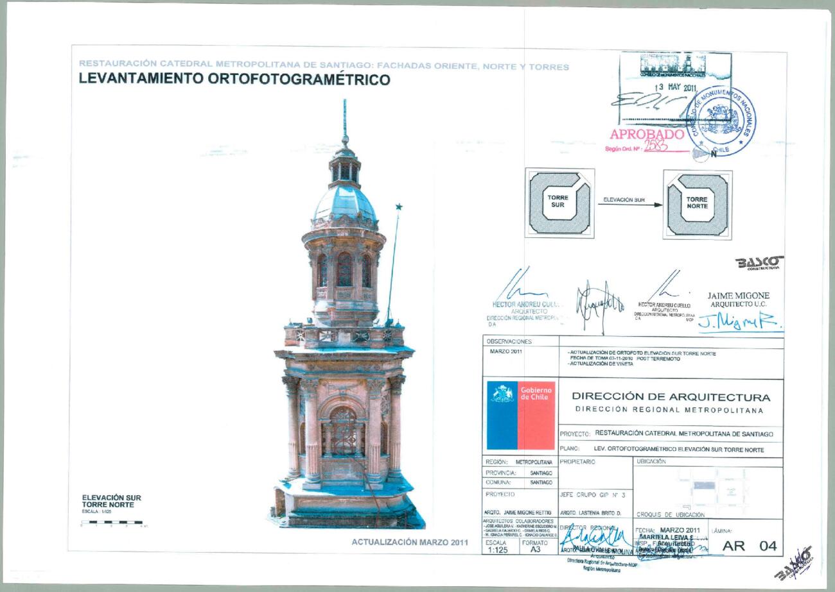Click the Croquis de Ubicación location map

(x=708, y=490)
